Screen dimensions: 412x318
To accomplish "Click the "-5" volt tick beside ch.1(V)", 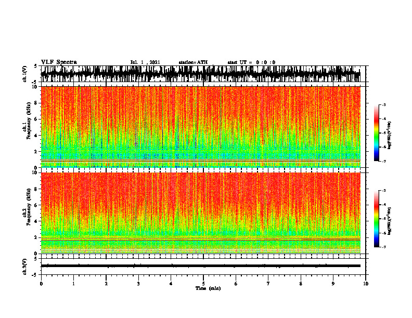I will click(x=35, y=82).
